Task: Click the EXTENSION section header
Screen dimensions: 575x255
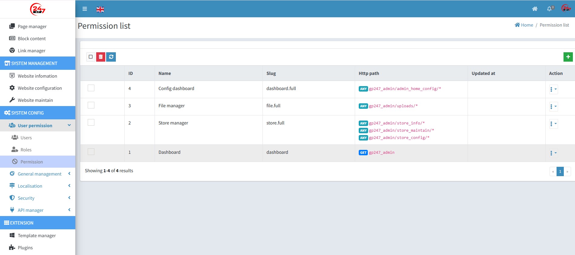Action: coord(38,223)
